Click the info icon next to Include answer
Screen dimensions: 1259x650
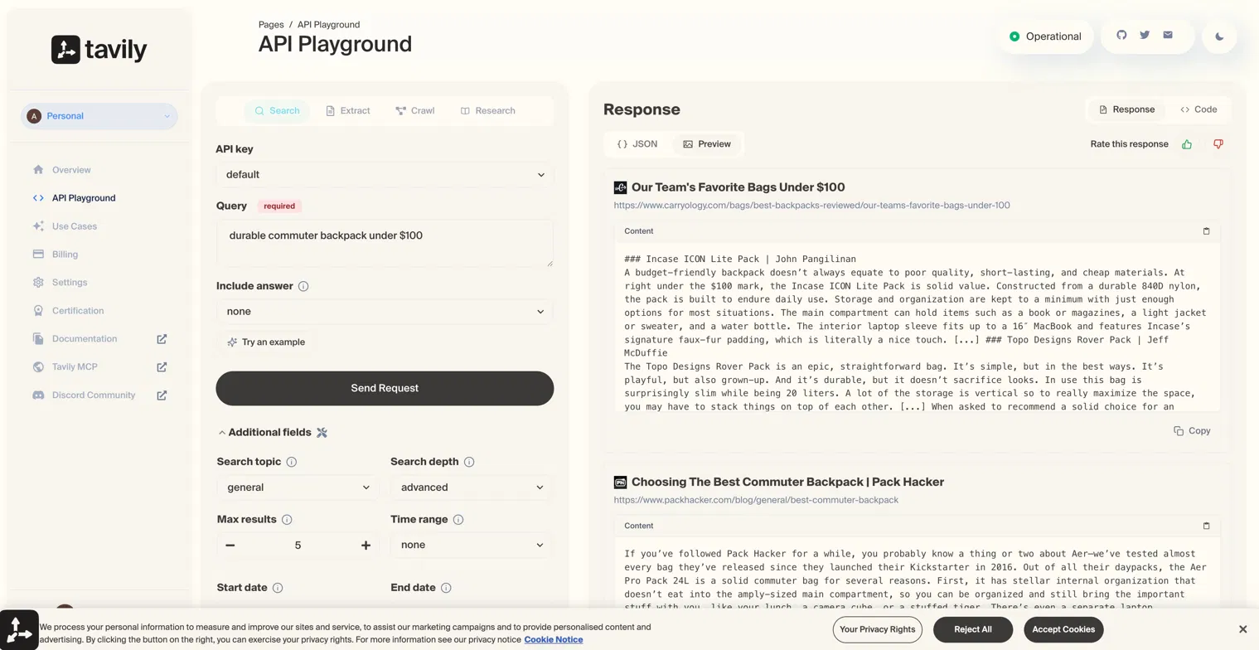(303, 286)
